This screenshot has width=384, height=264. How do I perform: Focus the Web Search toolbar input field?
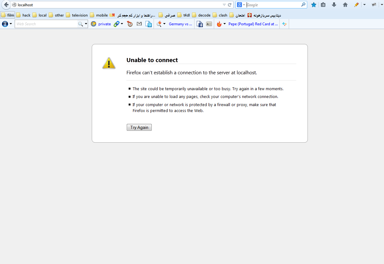[x=46, y=24]
